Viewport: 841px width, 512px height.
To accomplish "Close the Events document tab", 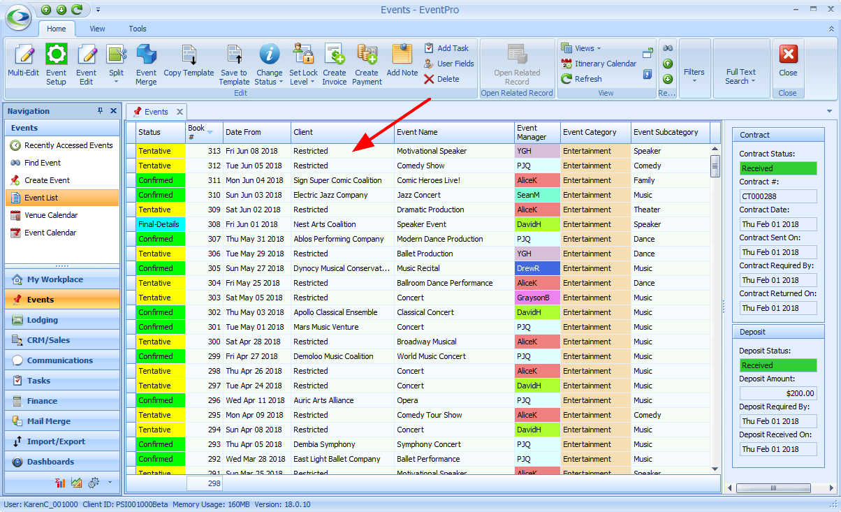I will click(180, 112).
